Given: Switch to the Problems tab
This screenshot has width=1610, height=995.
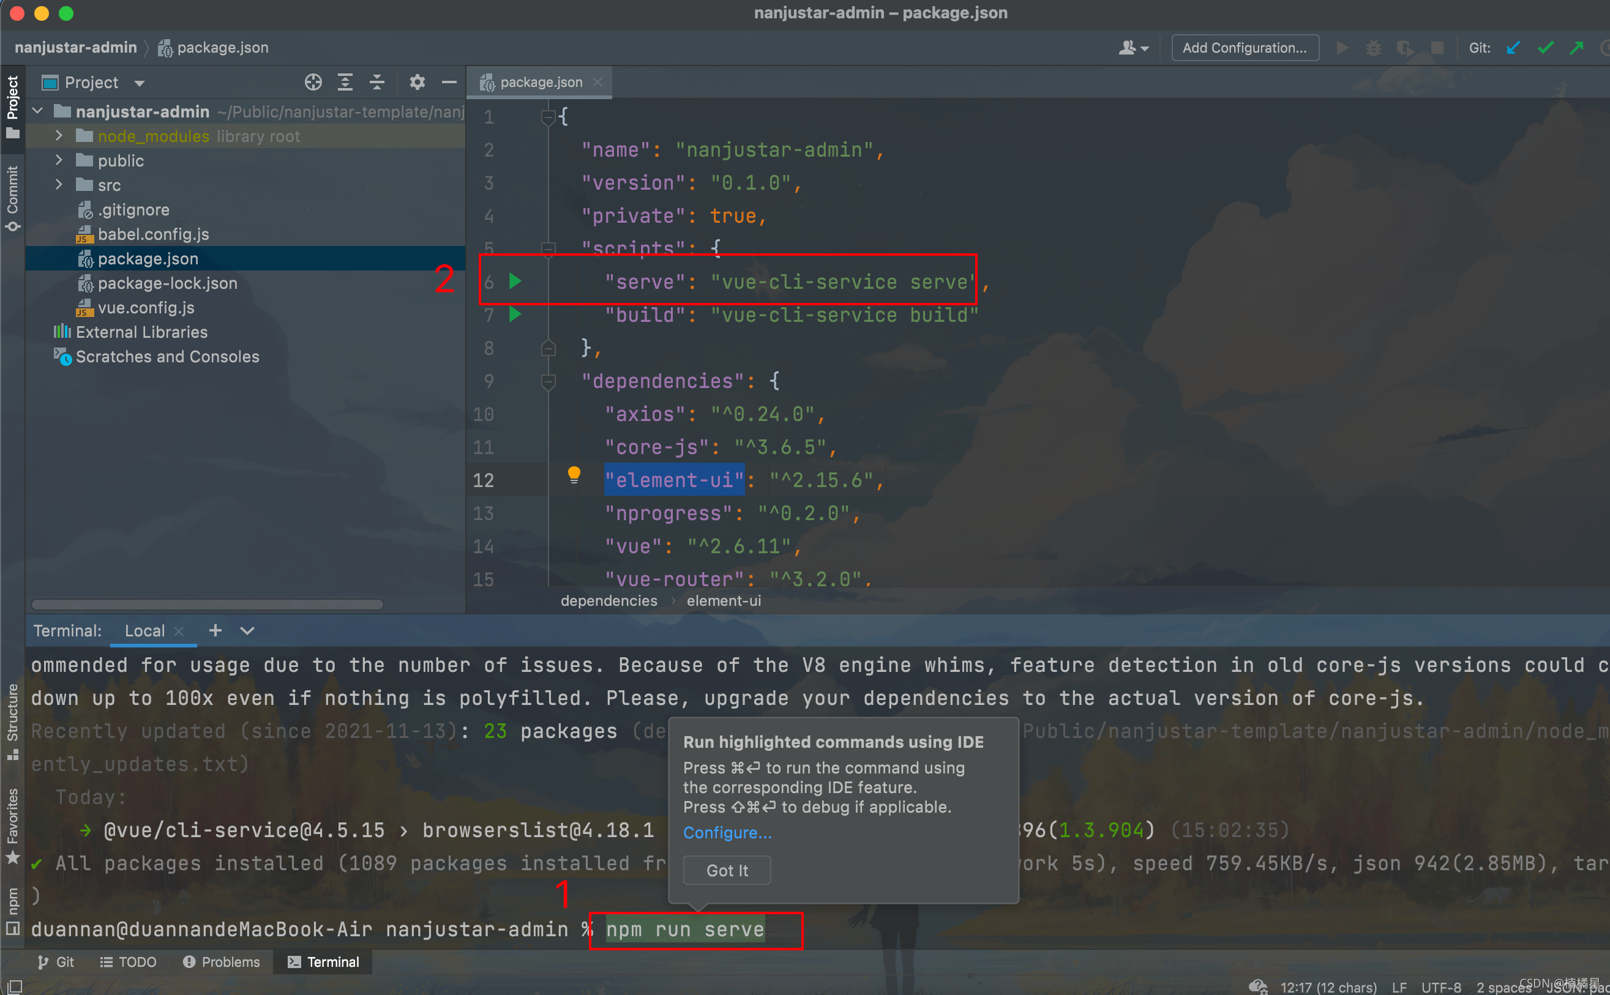Looking at the screenshot, I should (x=221, y=961).
